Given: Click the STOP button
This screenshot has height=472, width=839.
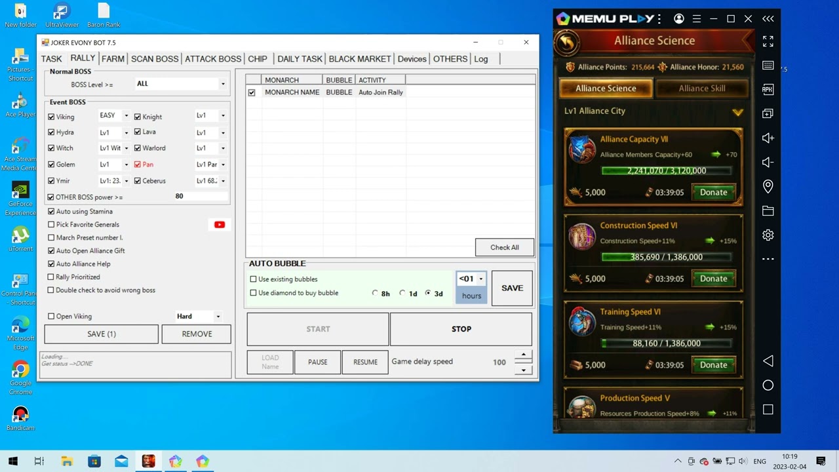Looking at the screenshot, I should pos(461,329).
